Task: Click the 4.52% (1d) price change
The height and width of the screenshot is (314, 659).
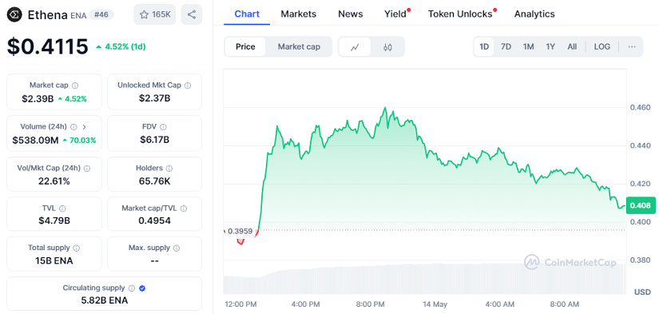Action: pyautogui.click(x=121, y=46)
